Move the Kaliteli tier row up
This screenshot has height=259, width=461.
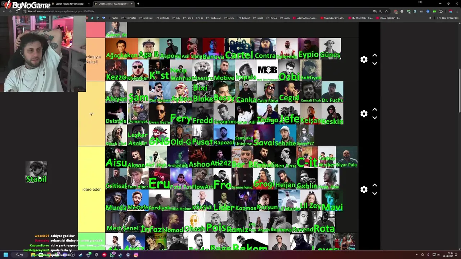pyautogui.click(x=375, y=55)
